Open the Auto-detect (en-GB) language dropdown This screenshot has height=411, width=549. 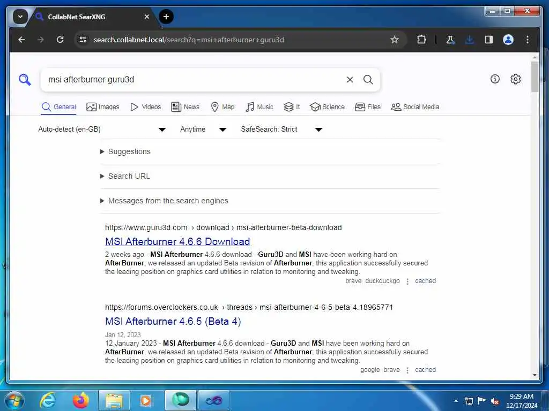click(102, 130)
